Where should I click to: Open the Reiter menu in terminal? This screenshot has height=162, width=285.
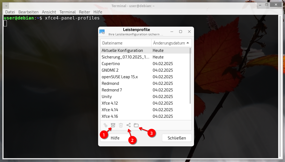click(x=84, y=12)
